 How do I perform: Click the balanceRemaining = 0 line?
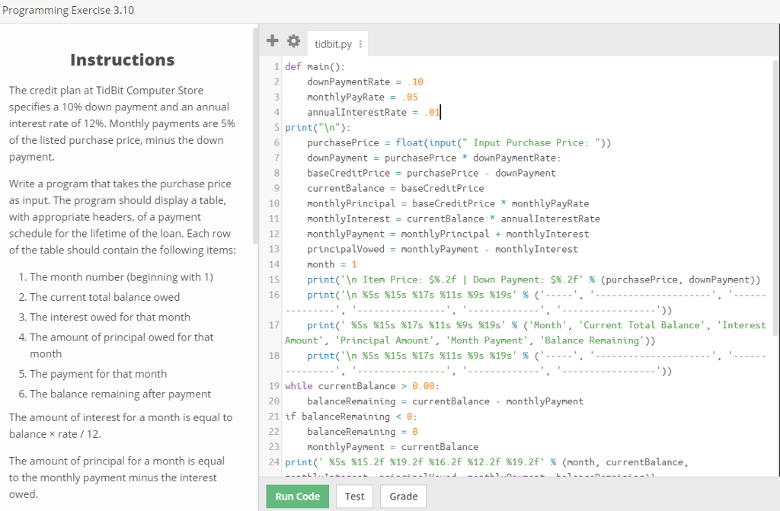pyautogui.click(x=362, y=432)
